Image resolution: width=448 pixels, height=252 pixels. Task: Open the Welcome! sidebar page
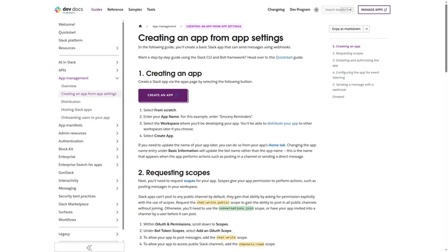point(67,25)
